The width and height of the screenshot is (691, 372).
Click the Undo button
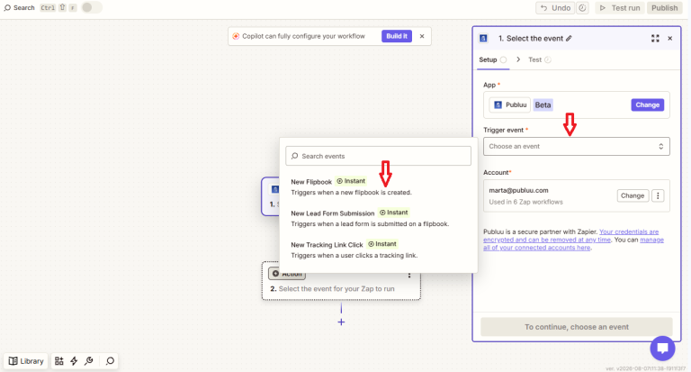coord(556,8)
